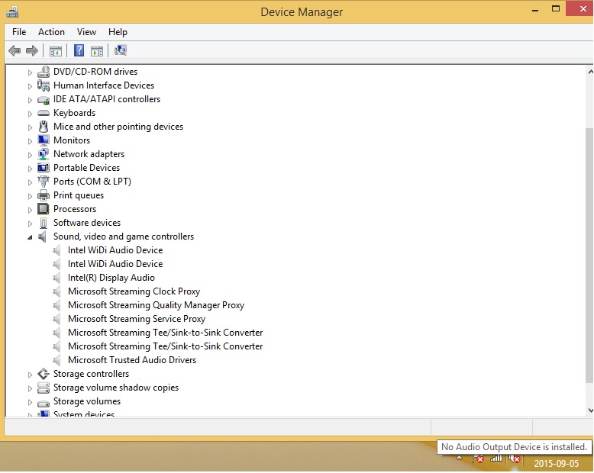Click the Forward arrow toolbar icon

(x=32, y=50)
